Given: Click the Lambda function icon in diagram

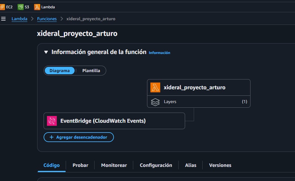Looking at the screenshot, I should click(155, 87).
